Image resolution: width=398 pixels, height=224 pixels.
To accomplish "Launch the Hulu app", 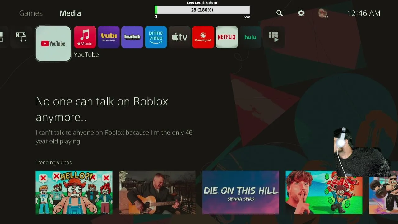I will (x=250, y=37).
